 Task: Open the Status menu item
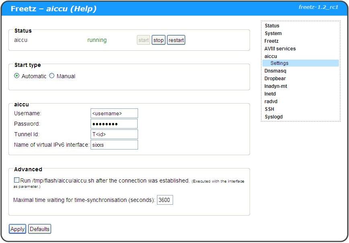pos(272,26)
